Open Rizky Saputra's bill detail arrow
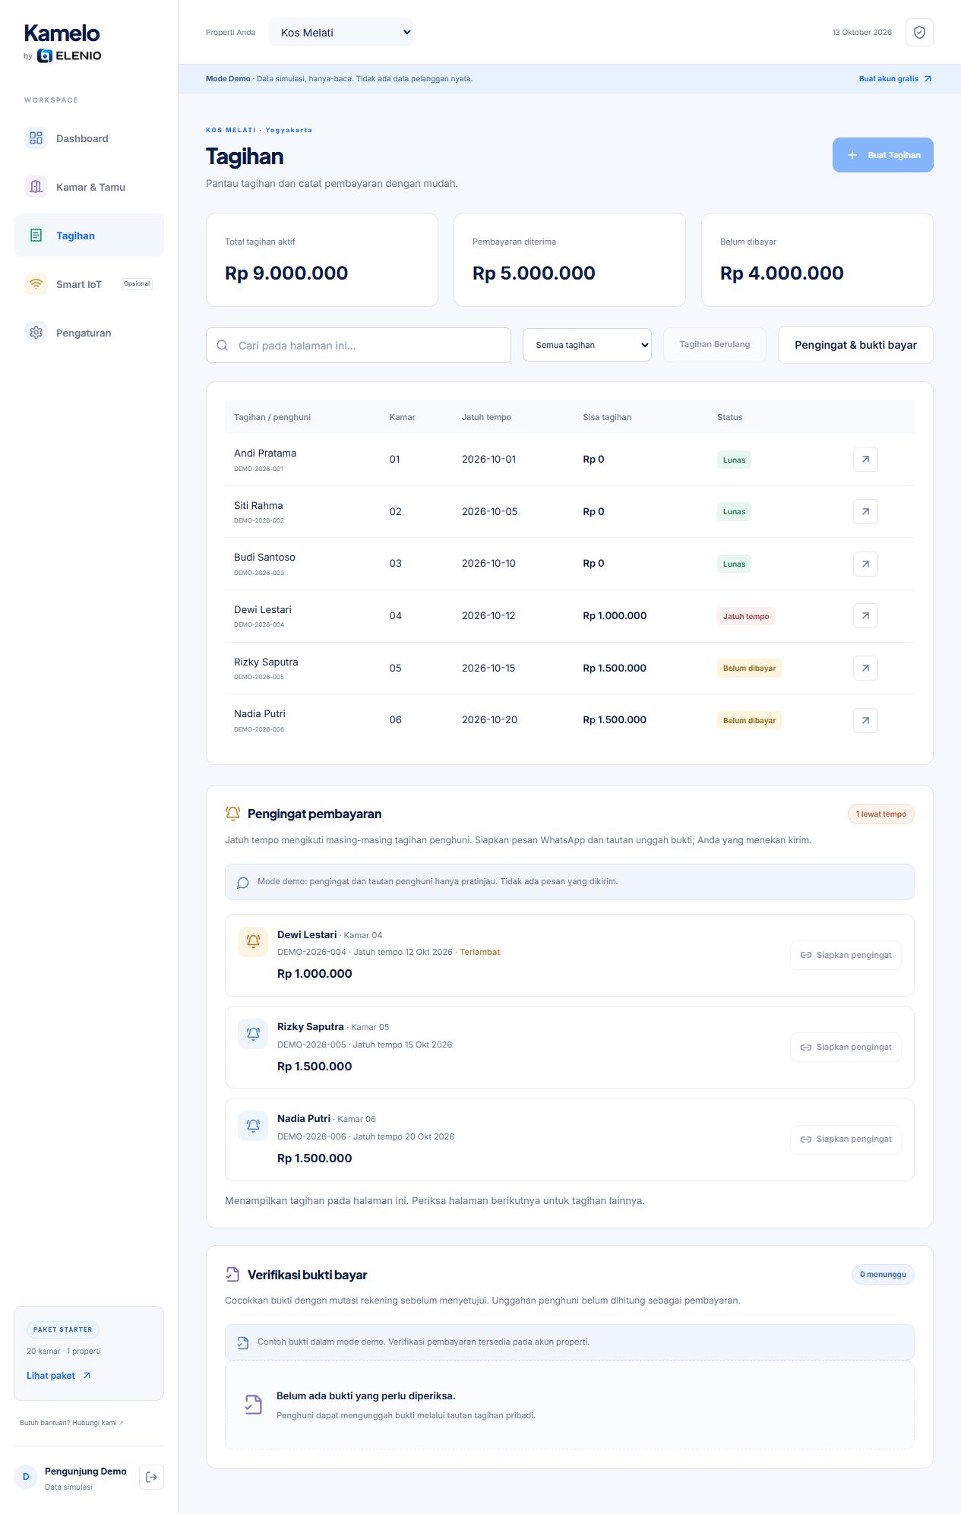This screenshot has height=1514, width=961. (865, 668)
